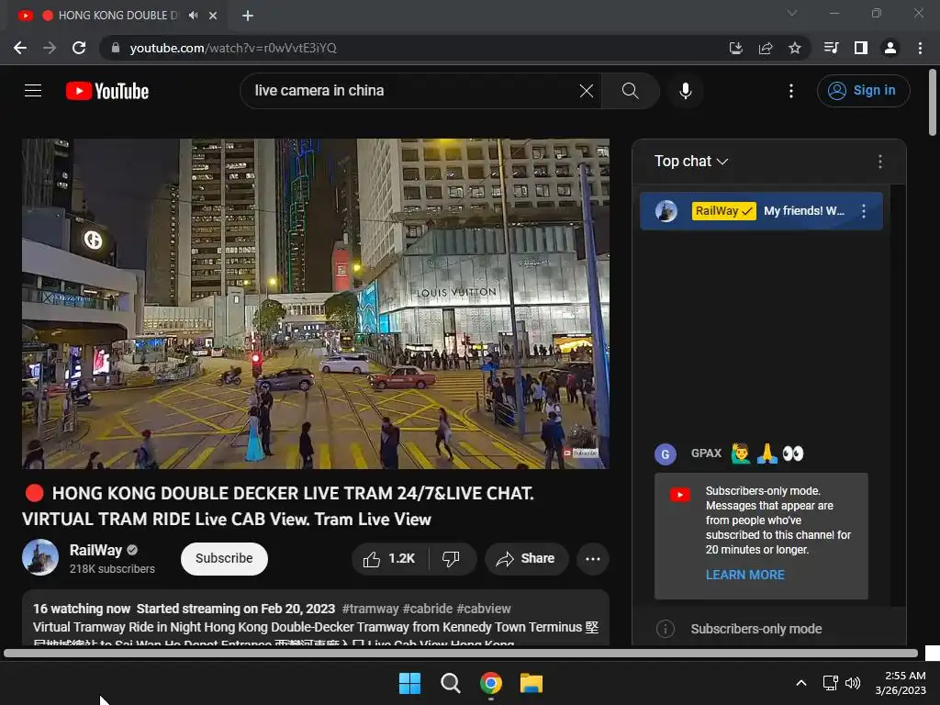
Task: Open YouTube settings three-dot menu beside Sign in
Action: pos(790,91)
